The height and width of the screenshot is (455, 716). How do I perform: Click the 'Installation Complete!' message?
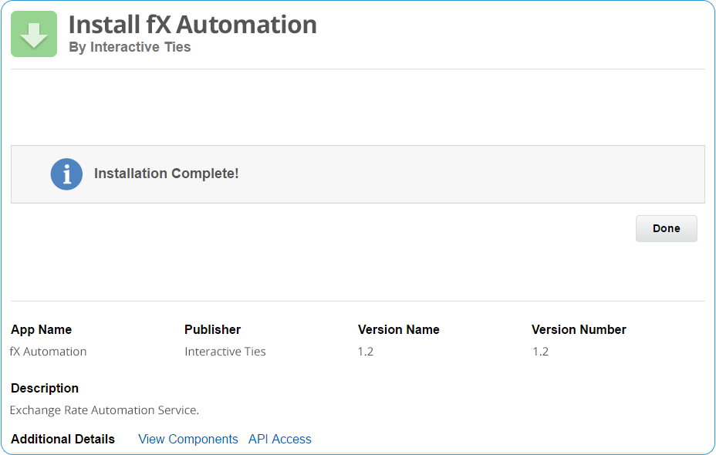click(x=166, y=174)
